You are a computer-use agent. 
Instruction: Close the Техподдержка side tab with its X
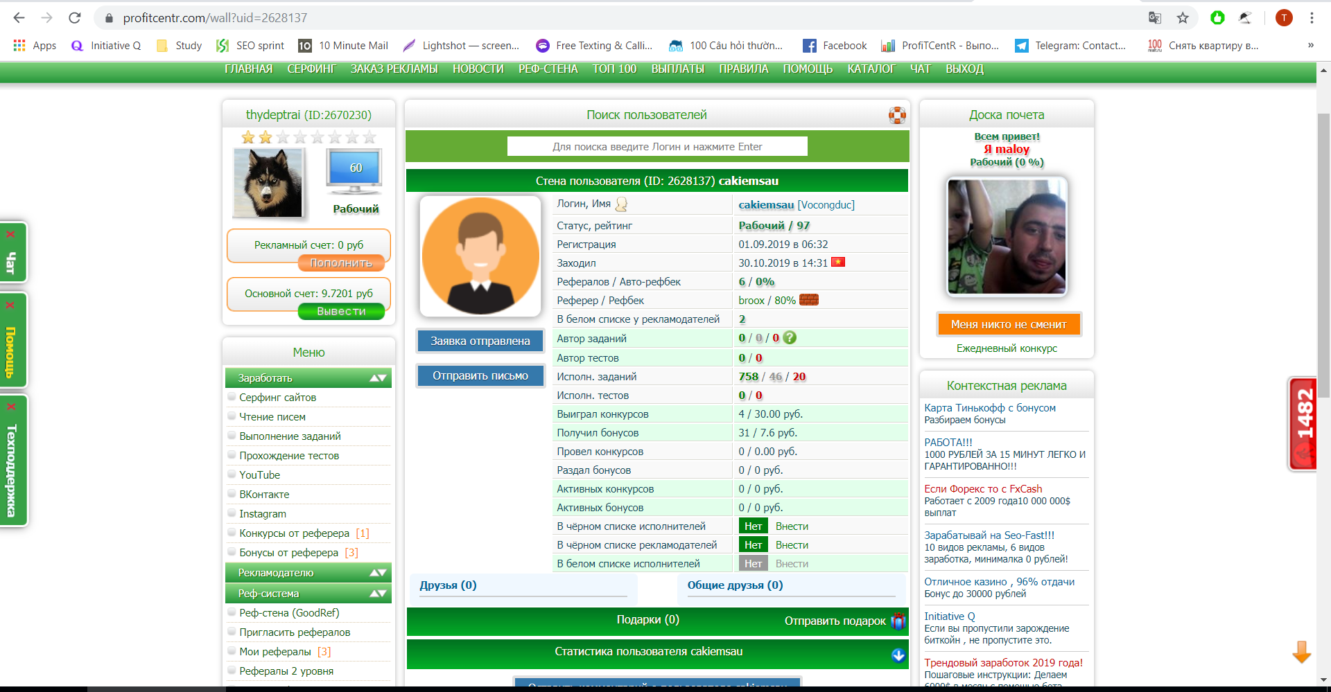click(10, 407)
